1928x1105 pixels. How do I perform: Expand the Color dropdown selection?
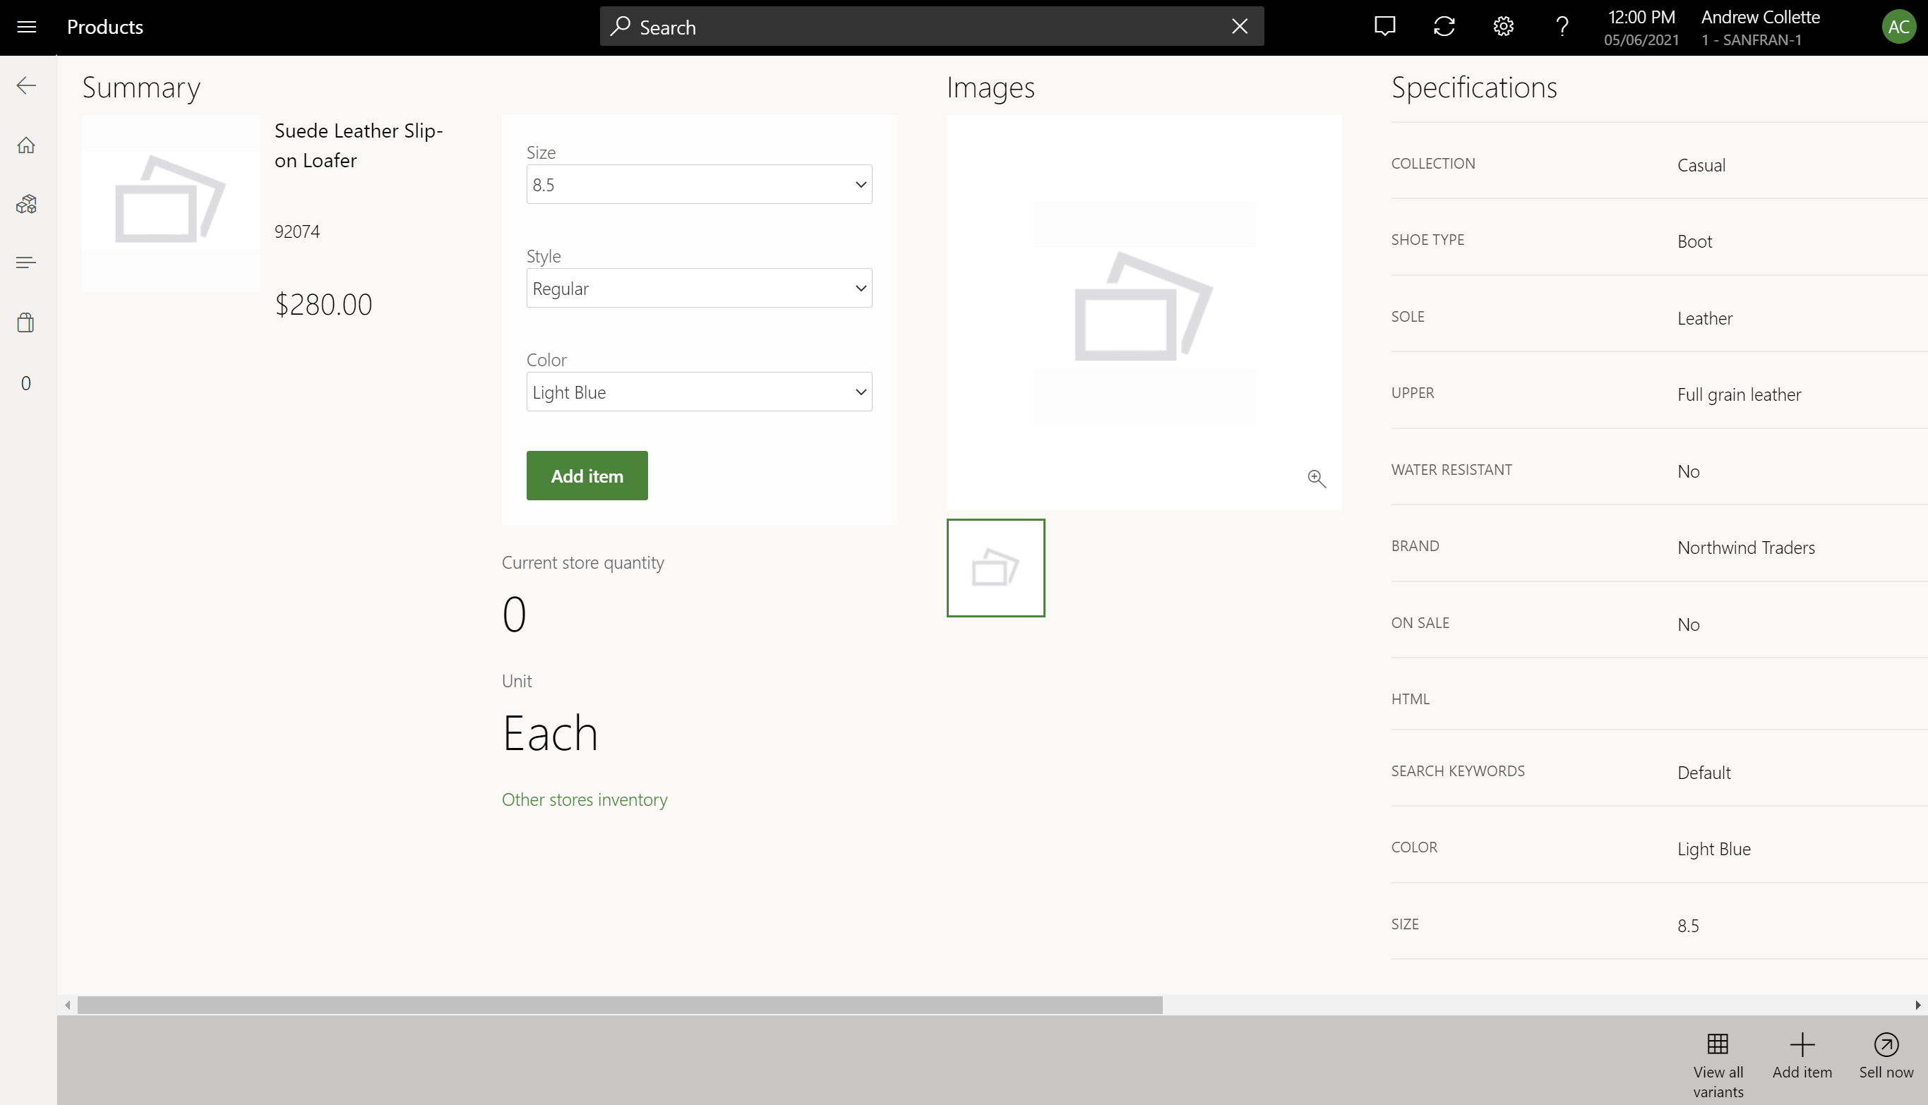[859, 390]
